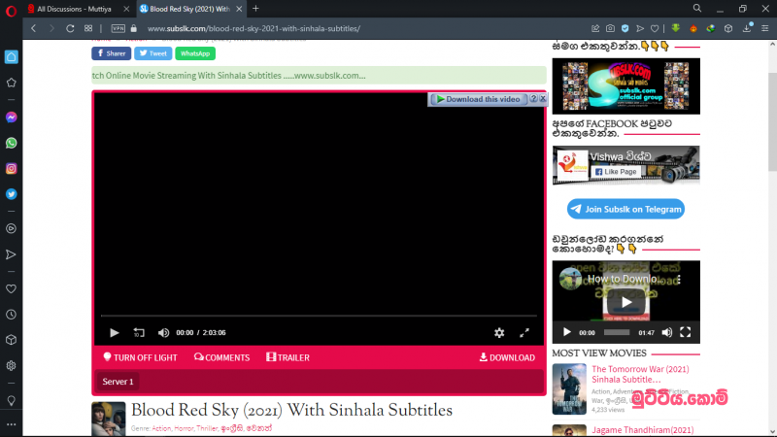Open WhatsApp in Opera sidebar

[11, 143]
